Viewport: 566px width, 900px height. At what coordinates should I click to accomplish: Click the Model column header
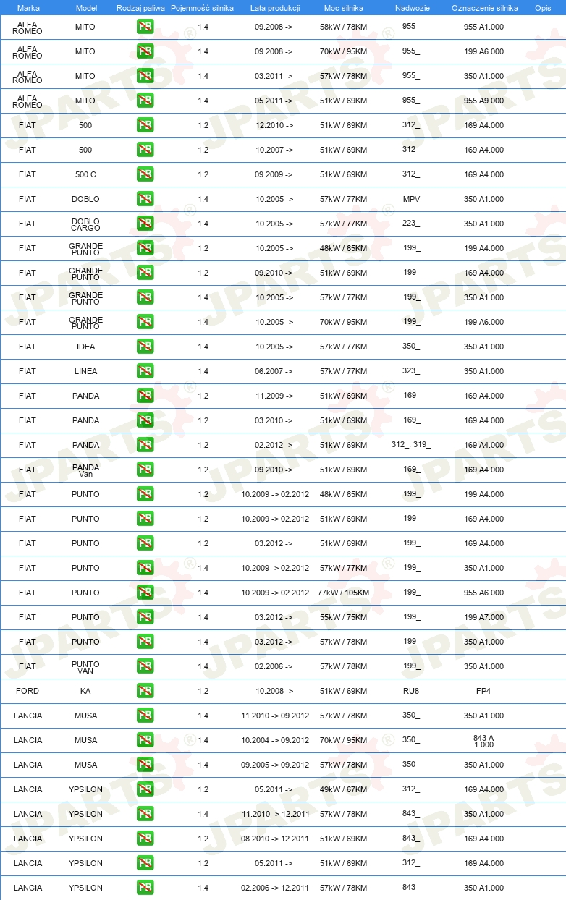click(x=86, y=8)
